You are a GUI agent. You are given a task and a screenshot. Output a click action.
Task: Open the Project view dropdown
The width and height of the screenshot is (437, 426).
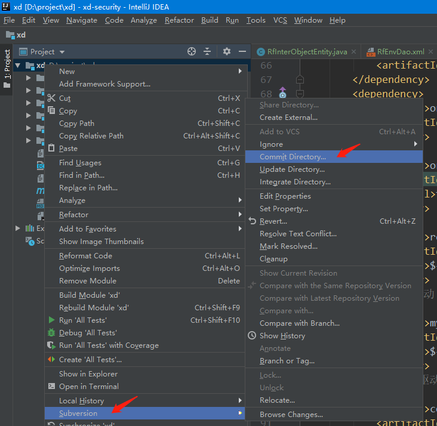[x=62, y=52]
